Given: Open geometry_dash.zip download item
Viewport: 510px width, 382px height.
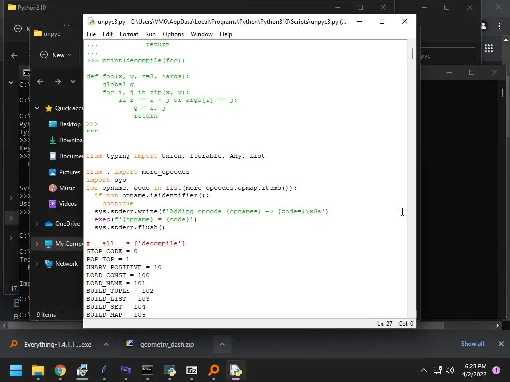Looking at the screenshot, I should point(160,344).
